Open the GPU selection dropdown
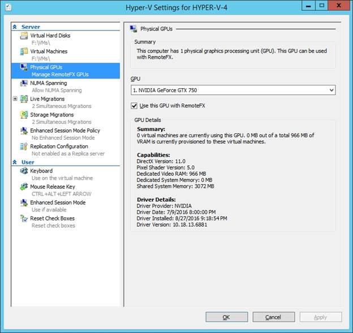353x333 pixels. coord(332,90)
